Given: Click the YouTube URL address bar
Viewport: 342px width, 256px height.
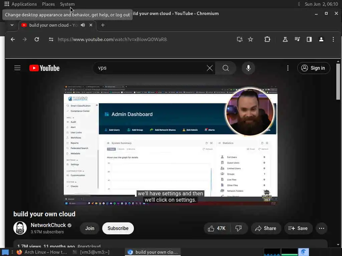Looking at the screenshot, I should 112,39.
